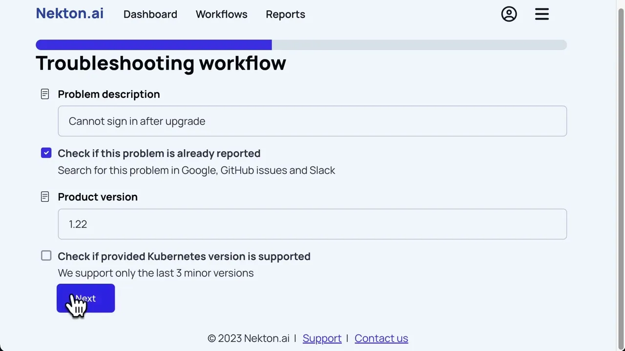Click the "We support only the last 3 minor versions" text
This screenshot has height=351, width=625.
tap(155, 273)
